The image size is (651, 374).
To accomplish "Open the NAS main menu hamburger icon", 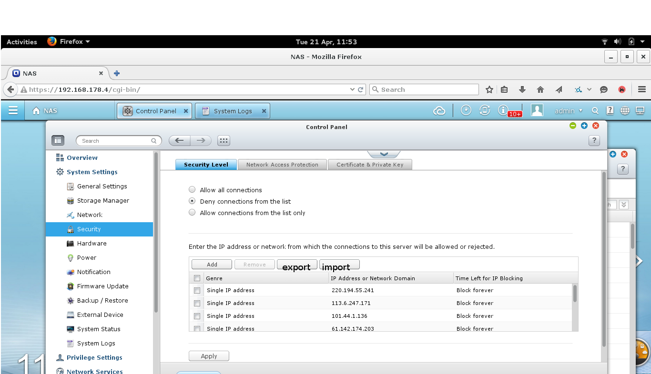I will tap(13, 110).
